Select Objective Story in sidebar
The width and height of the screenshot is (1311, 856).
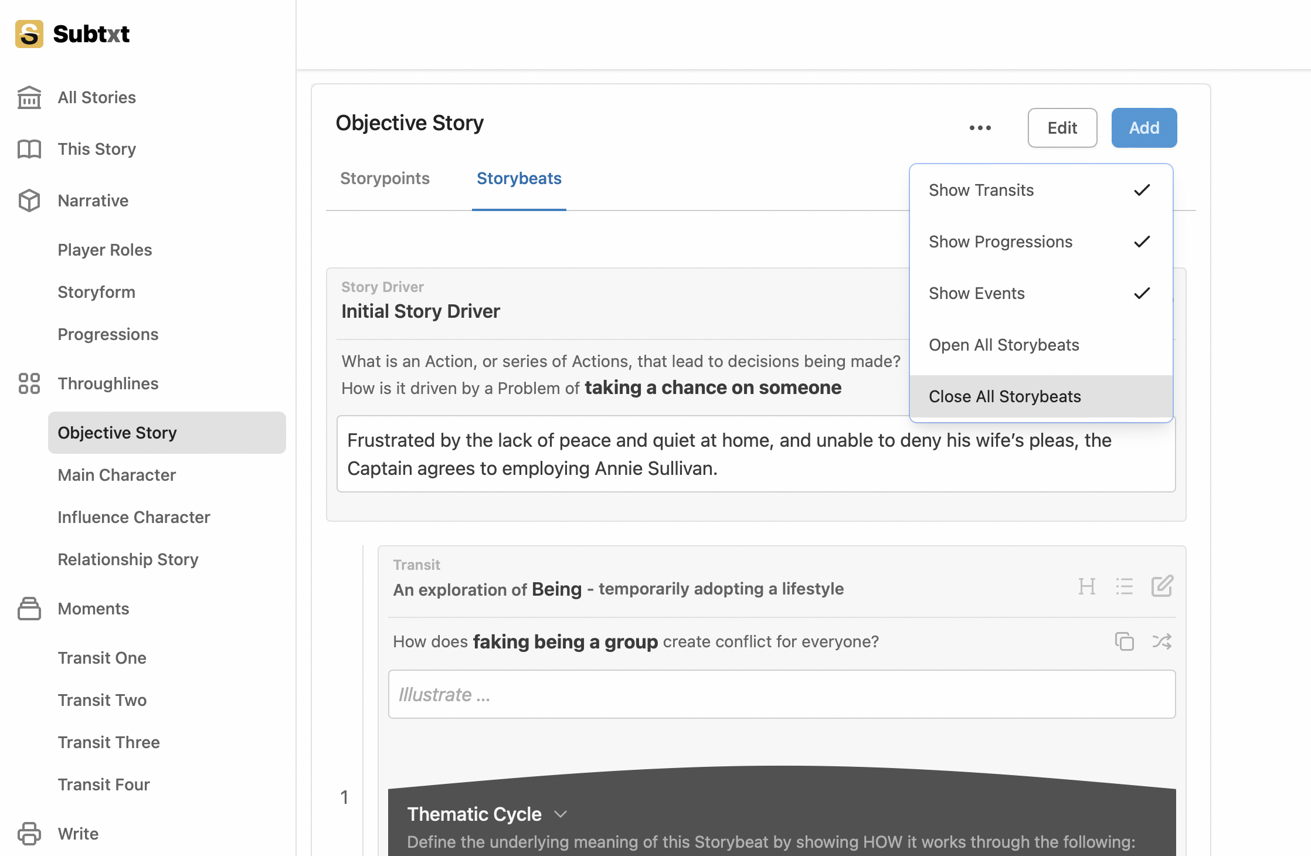pos(167,433)
